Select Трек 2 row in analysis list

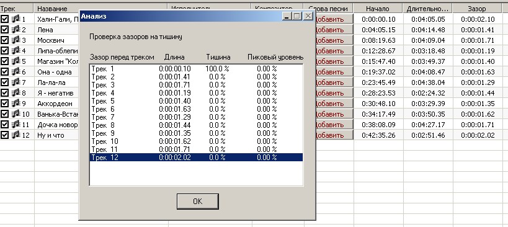click(196, 77)
